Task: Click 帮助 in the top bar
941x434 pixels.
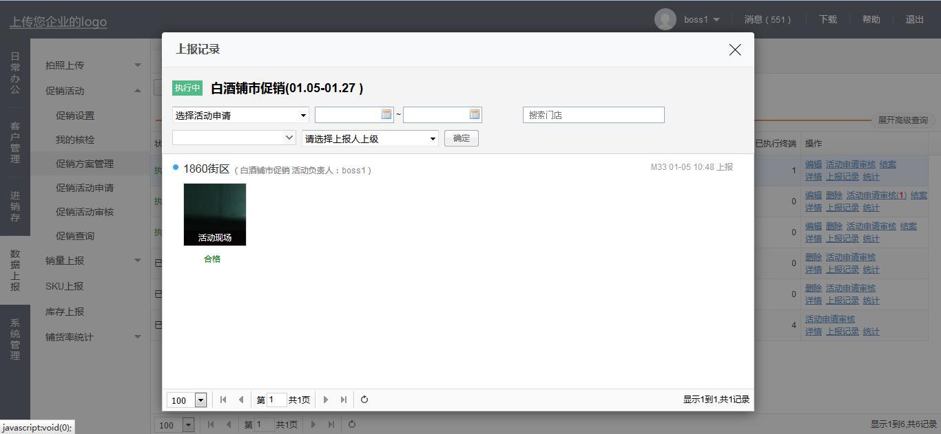Action: pos(871,19)
